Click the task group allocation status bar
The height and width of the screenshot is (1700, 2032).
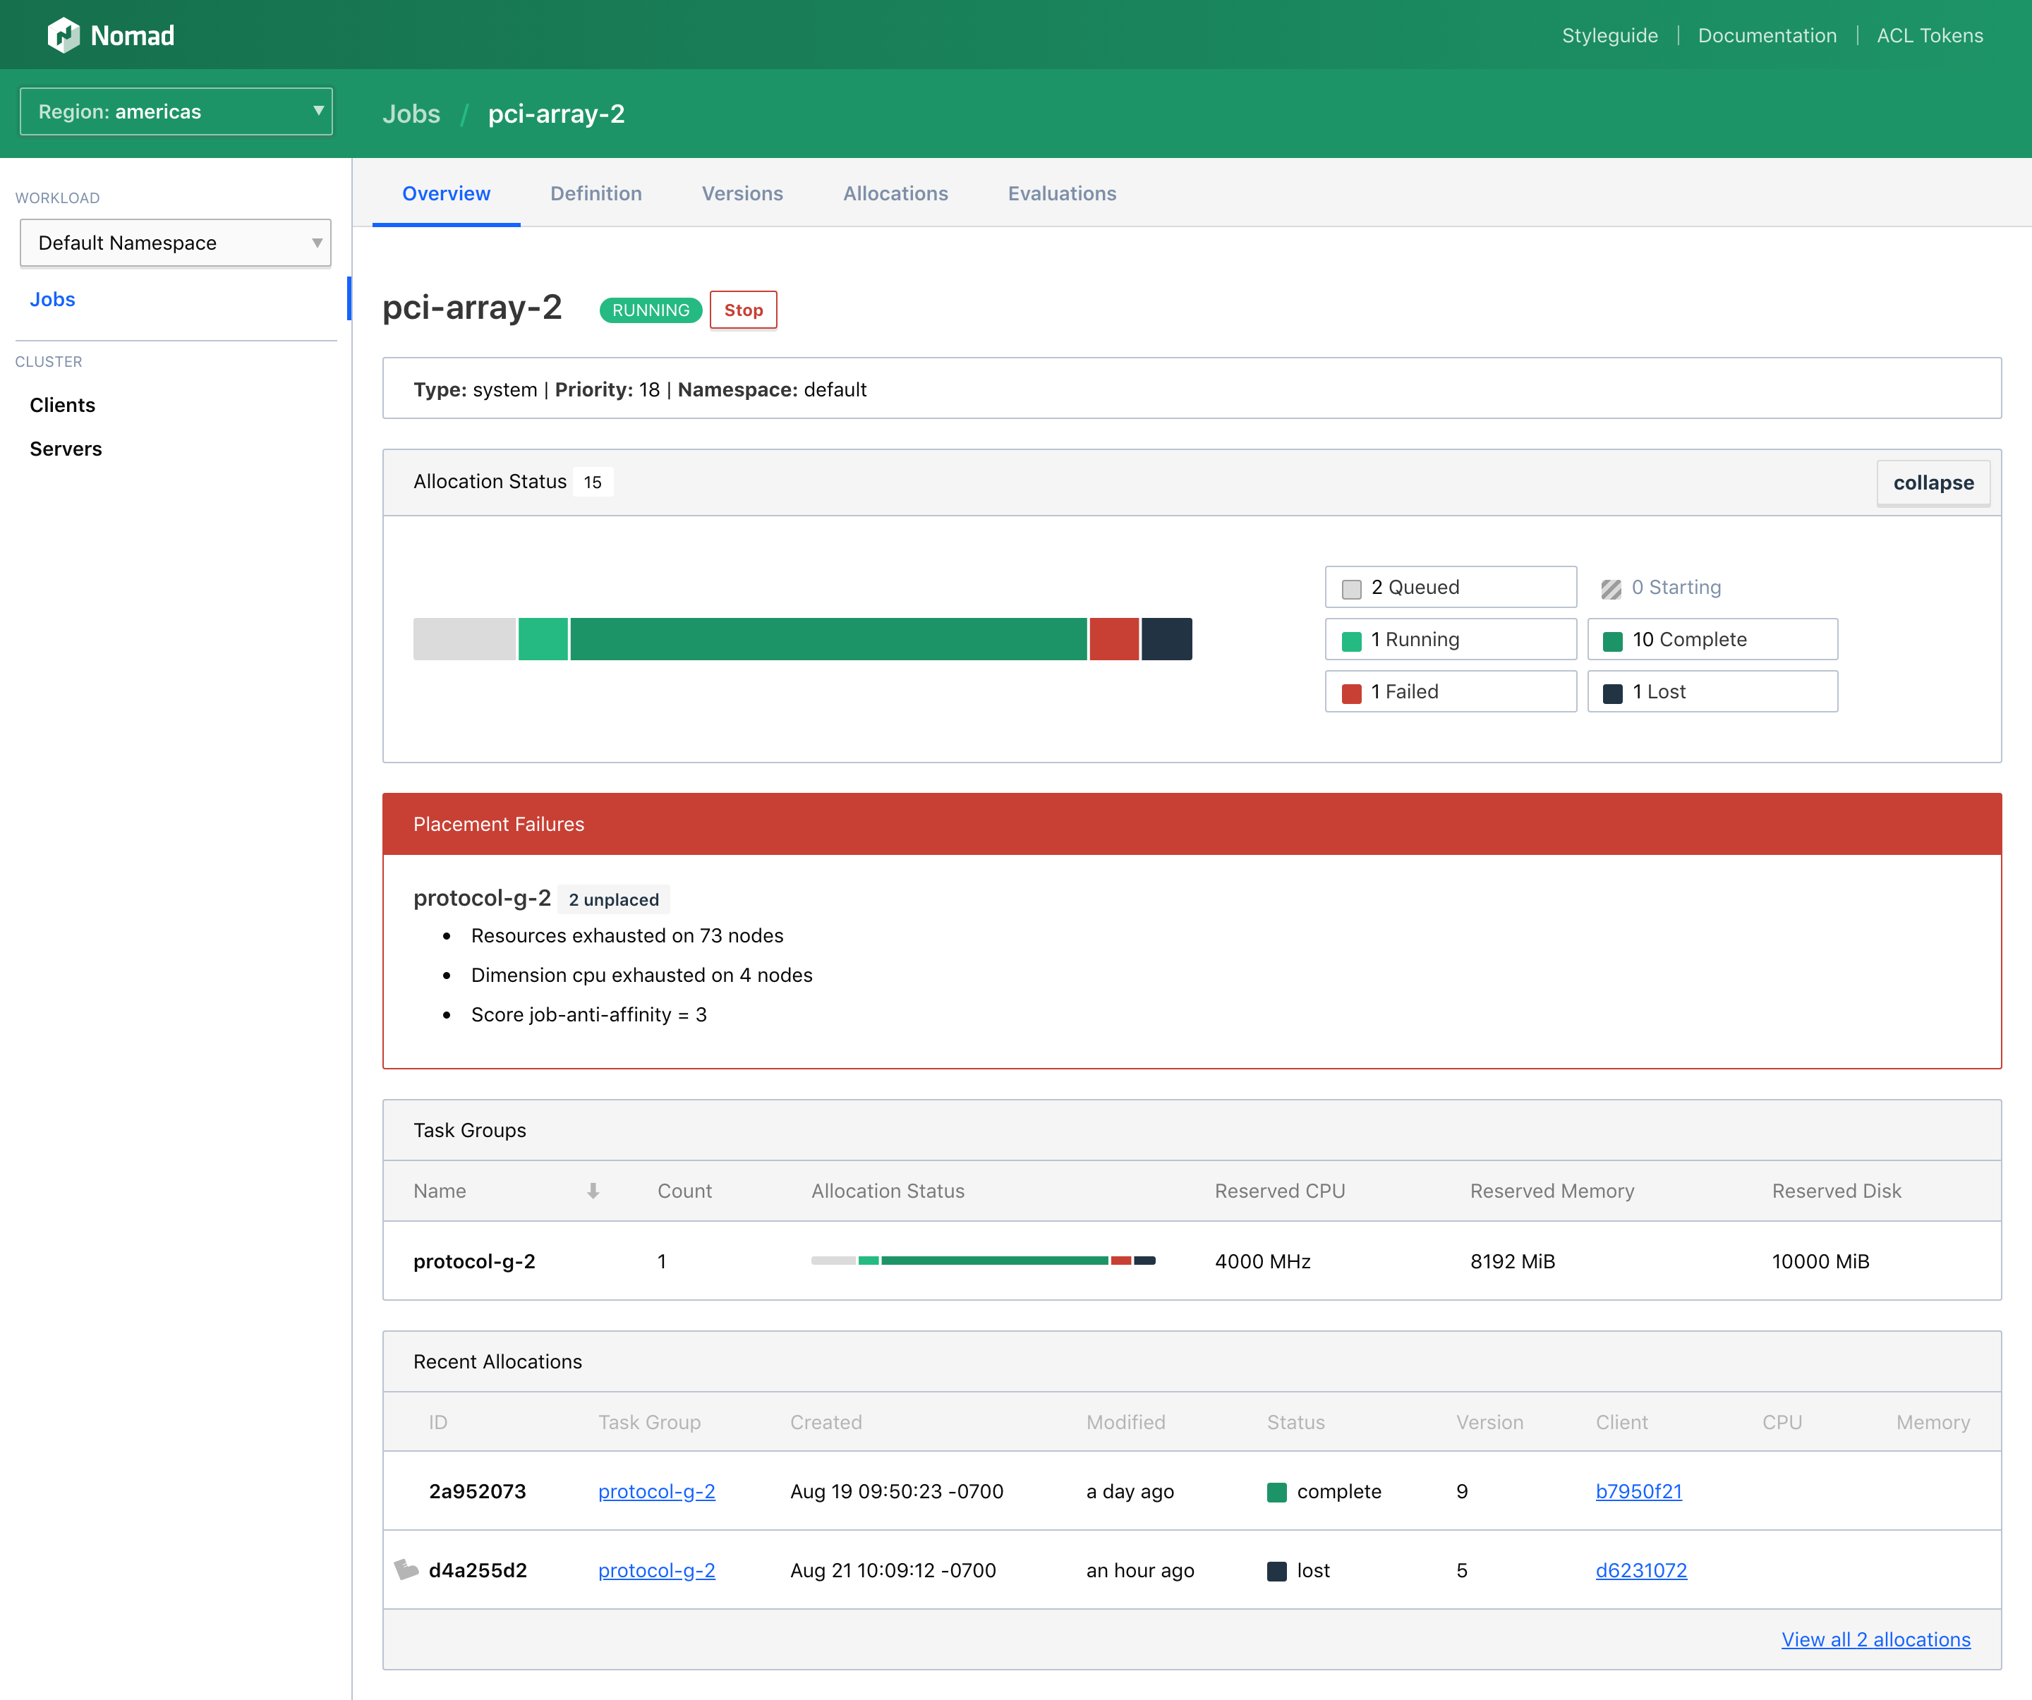click(983, 1261)
